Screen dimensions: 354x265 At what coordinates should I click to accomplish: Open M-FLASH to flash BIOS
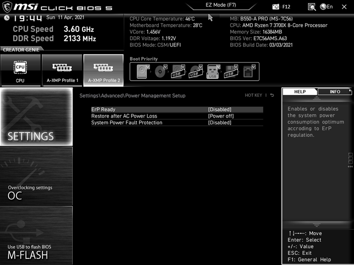(36, 235)
